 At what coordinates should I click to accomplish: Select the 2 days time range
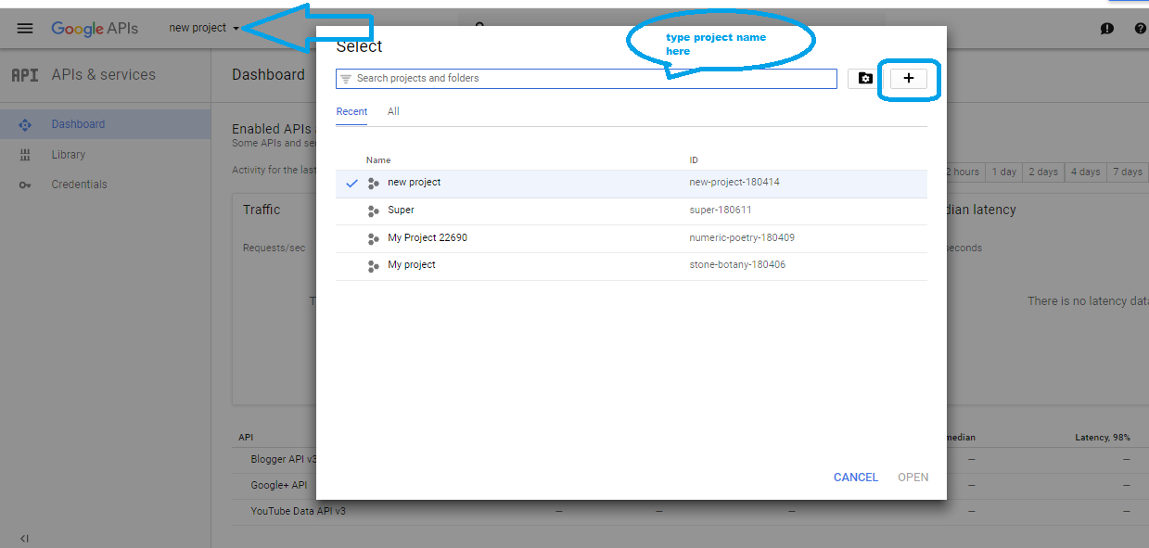click(x=1042, y=172)
